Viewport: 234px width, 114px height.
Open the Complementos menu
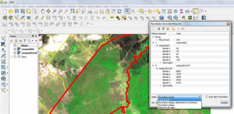click(x=58, y=6)
